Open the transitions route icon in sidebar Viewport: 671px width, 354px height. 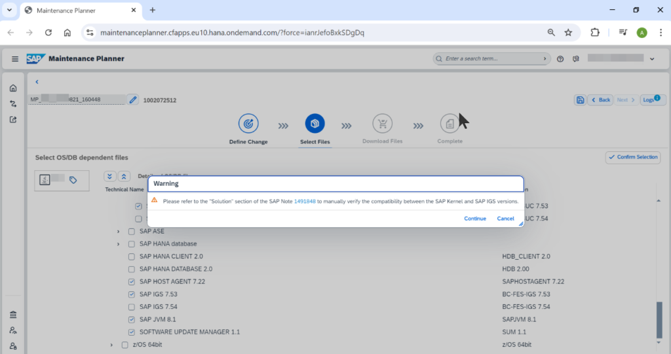[13, 104]
